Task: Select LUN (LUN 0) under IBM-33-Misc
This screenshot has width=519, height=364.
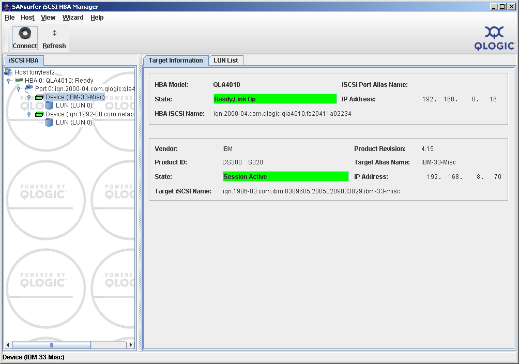Action: [74, 105]
